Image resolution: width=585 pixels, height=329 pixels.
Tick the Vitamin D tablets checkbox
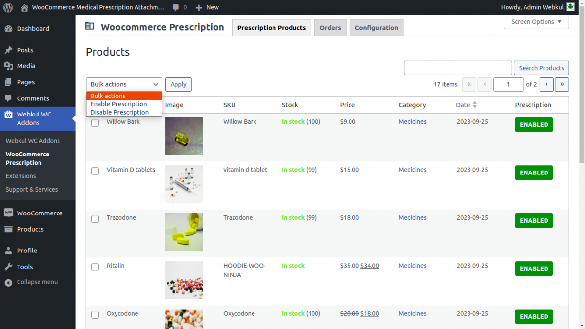[x=95, y=171]
